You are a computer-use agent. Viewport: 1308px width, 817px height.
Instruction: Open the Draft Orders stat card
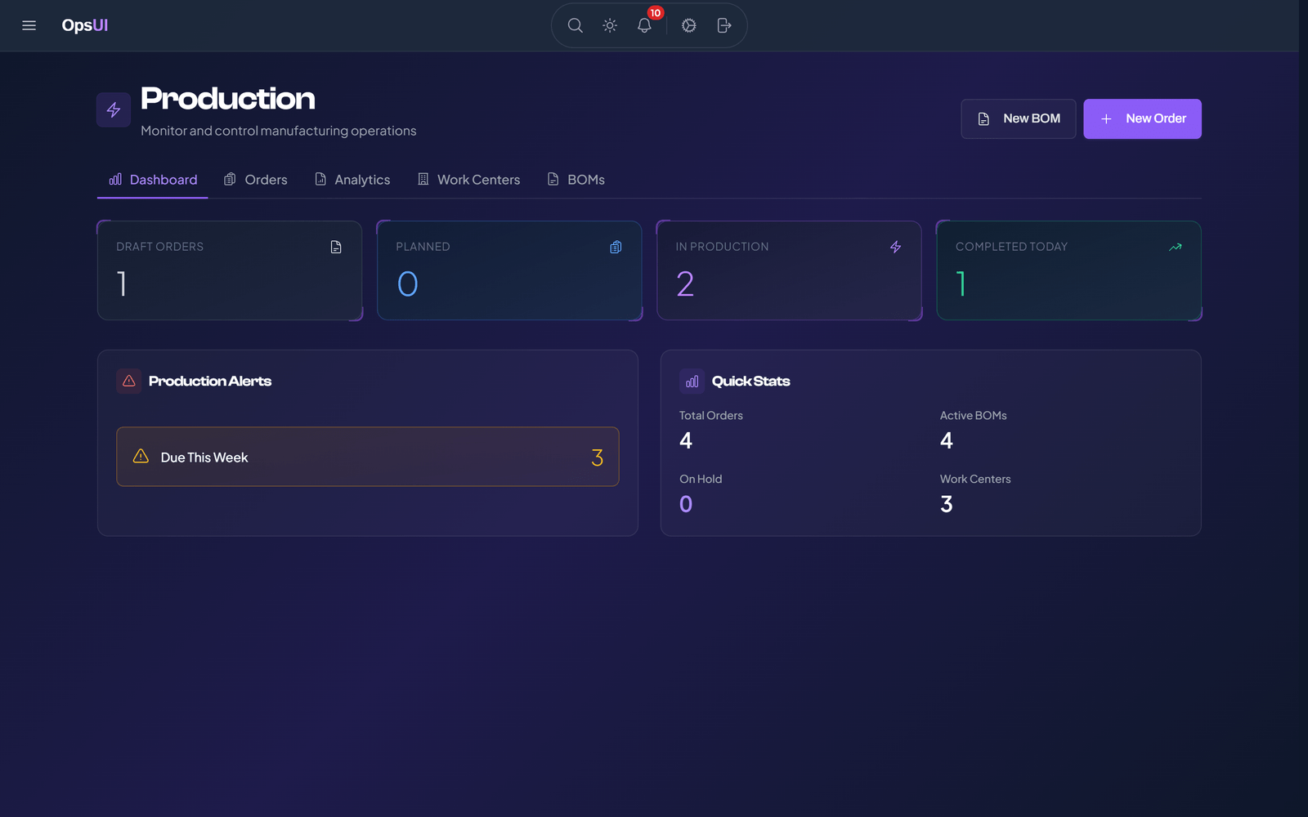click(x=230, y=270)
